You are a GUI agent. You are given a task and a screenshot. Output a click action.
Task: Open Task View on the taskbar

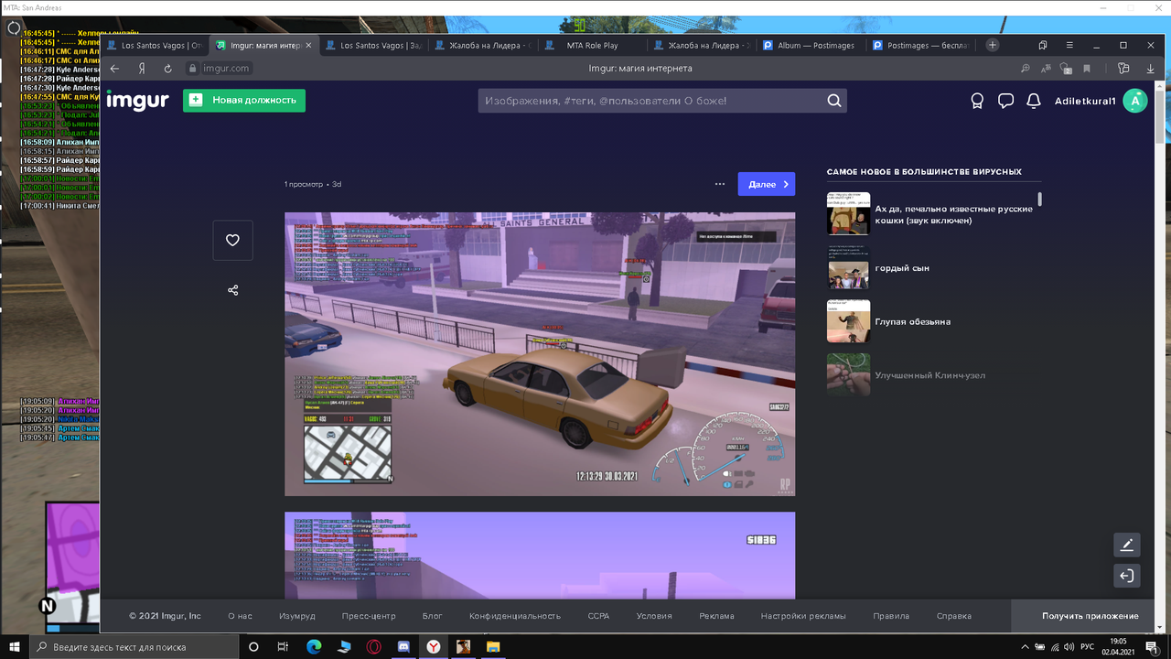pos(283,647)
